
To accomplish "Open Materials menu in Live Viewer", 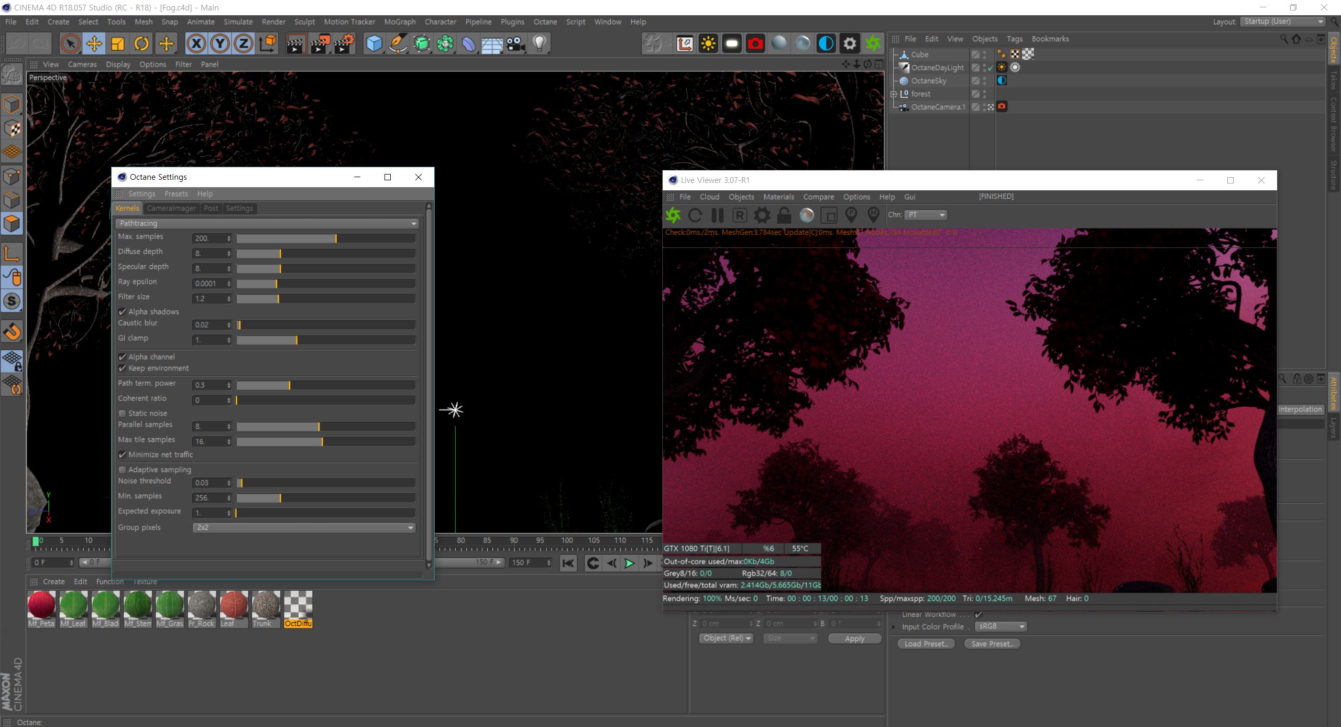I will coord(778,197).
